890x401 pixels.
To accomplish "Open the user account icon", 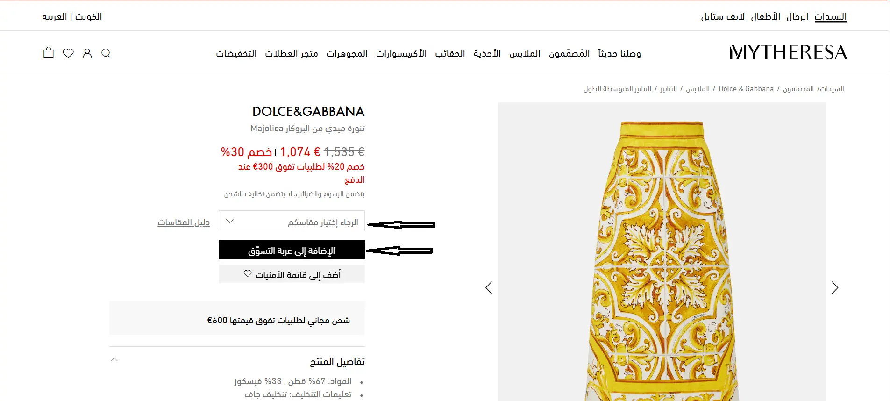I will coord(87,53).
